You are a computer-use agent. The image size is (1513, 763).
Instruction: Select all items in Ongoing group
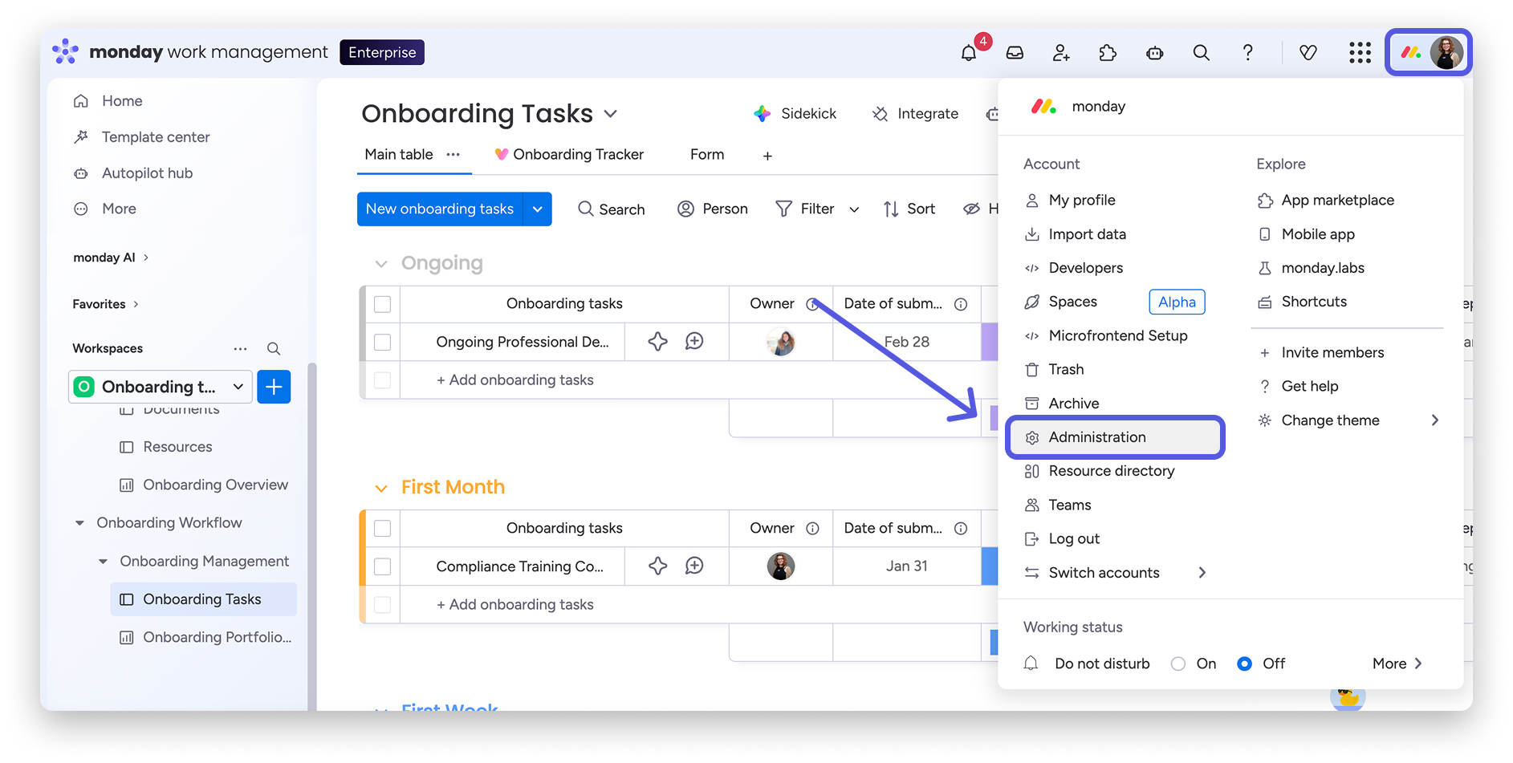[383, 304]
